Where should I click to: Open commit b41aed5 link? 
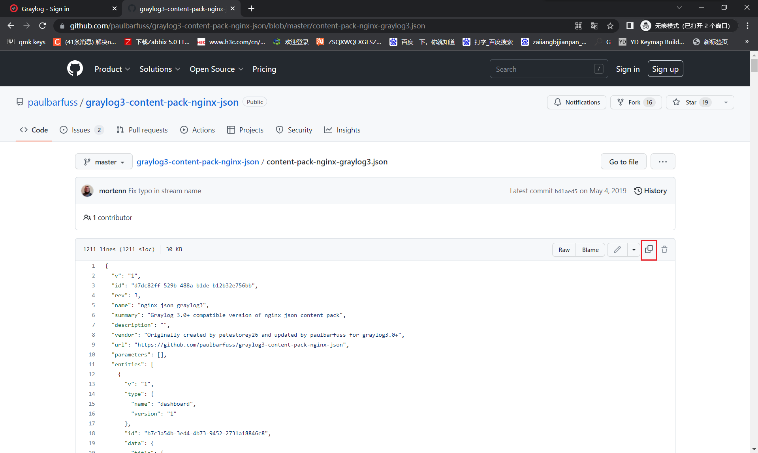coord(566,191)
